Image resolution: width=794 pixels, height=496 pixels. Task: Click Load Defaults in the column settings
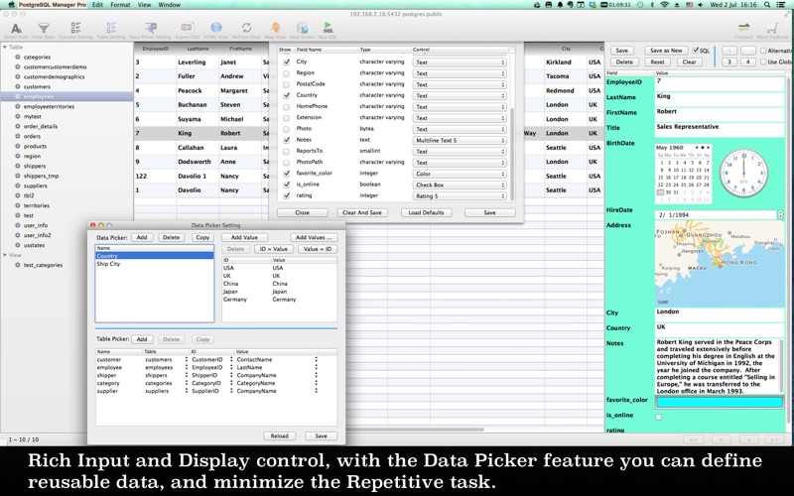click(426, 212)
